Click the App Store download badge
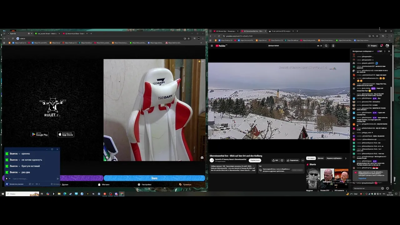The height and width of the screenshot is (225, 400). (66, 134)
